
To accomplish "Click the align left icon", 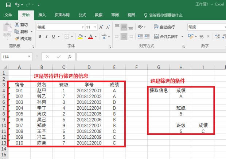I will (x=117, y=36).
